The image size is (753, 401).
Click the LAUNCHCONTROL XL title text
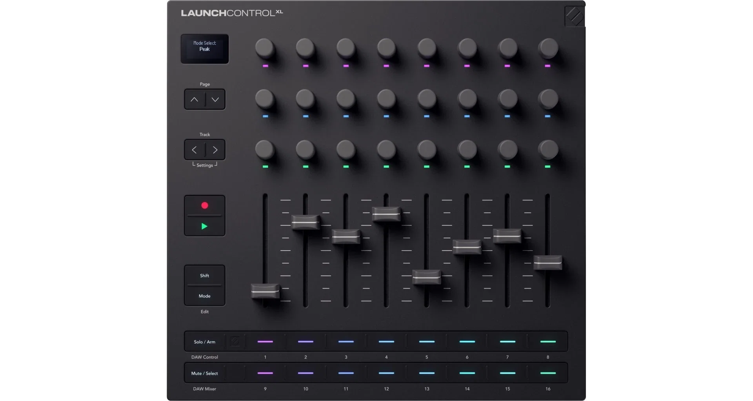pos(232,13)
